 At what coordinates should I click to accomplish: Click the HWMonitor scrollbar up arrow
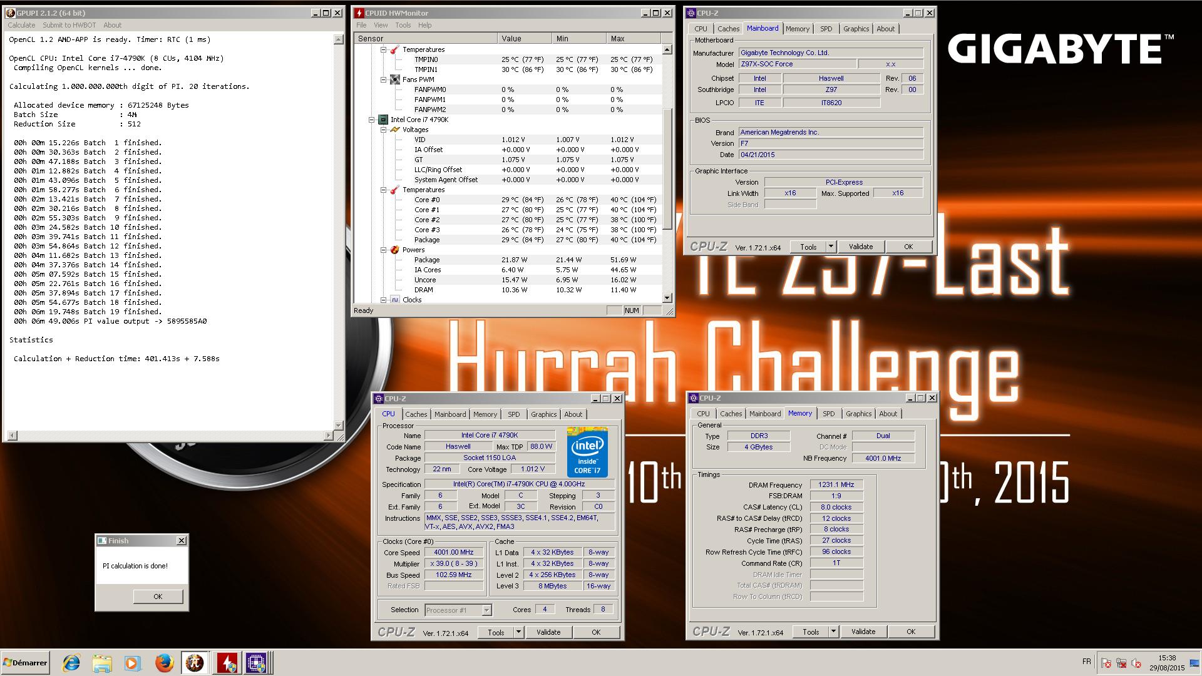(667, 49)
